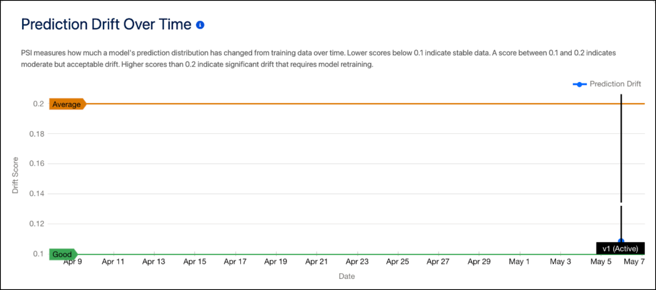Click the 0.18 drift score axis label
Viewport: 656px width, 290px height.
click(37, 134)
